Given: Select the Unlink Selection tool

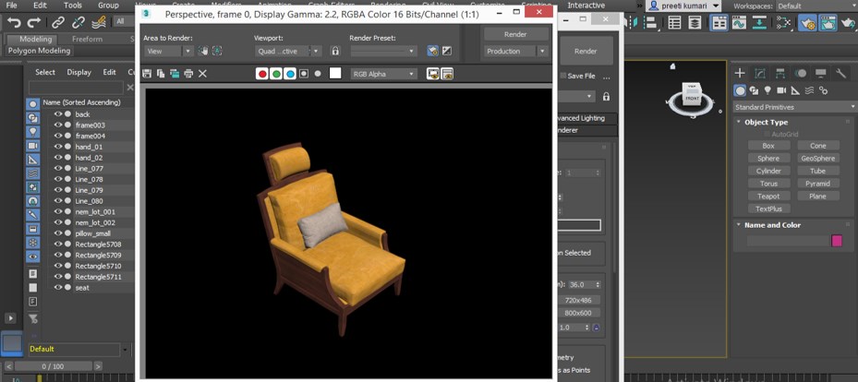Looking at the screenshot, I should (x=79, y=22).
